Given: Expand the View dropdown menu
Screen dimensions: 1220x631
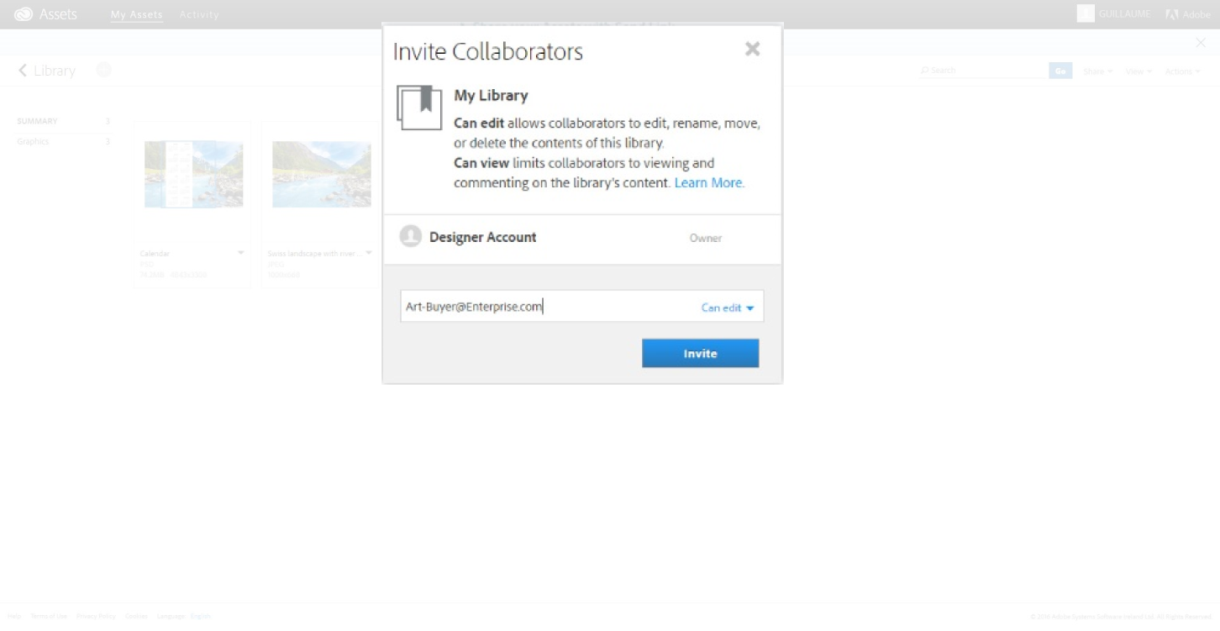Looking at the screenshot, I should [1138, 71].
